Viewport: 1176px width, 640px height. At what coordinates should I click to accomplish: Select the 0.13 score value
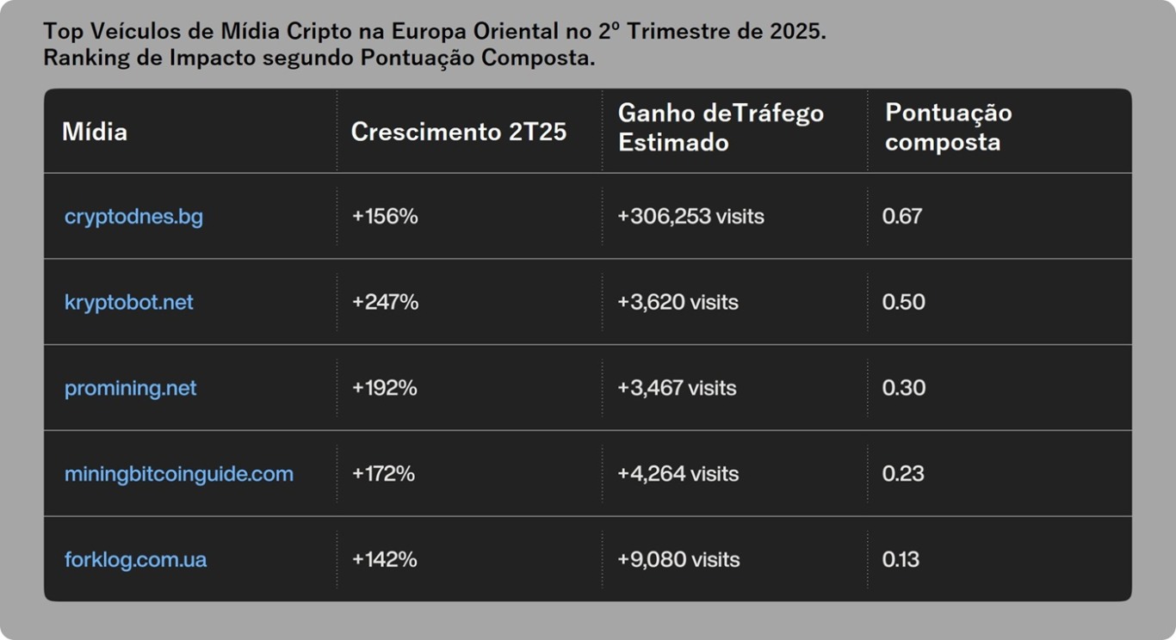pos(901,560)
